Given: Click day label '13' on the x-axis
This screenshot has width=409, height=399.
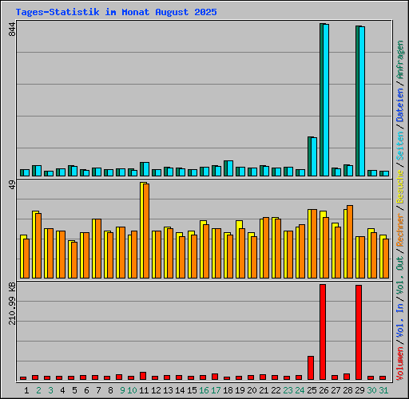Looking at the screenshot, I should click(x=168, y=390).
